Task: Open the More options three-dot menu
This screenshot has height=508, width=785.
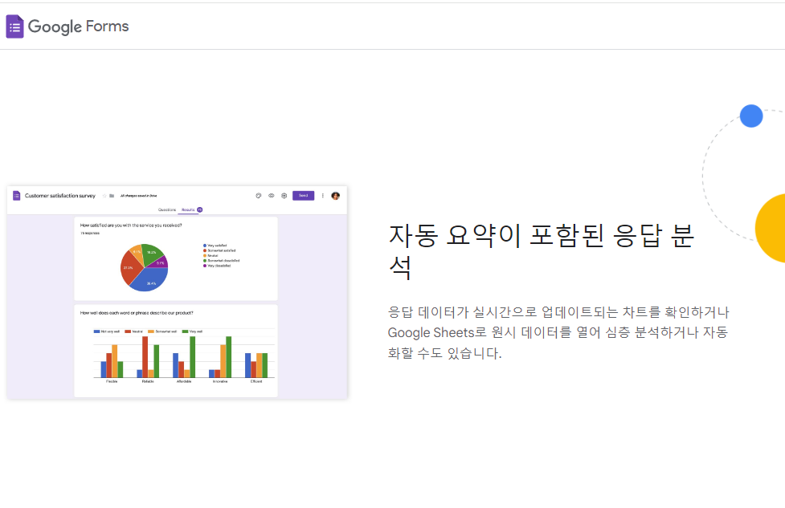Action: [323, 195]
